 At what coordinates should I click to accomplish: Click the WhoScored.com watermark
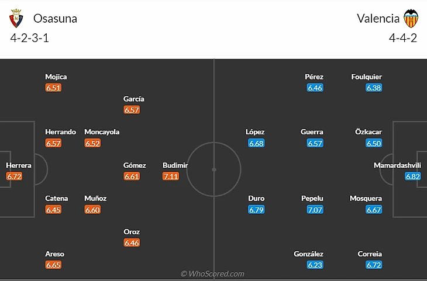[212, 273]
